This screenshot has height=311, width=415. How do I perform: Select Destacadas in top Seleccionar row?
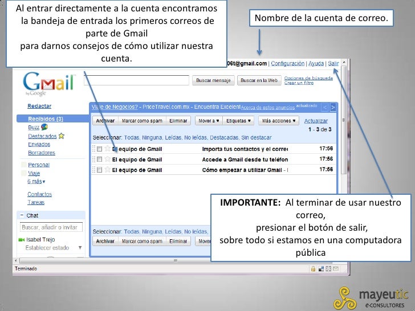pyautogui.click(x=224, y=137)
